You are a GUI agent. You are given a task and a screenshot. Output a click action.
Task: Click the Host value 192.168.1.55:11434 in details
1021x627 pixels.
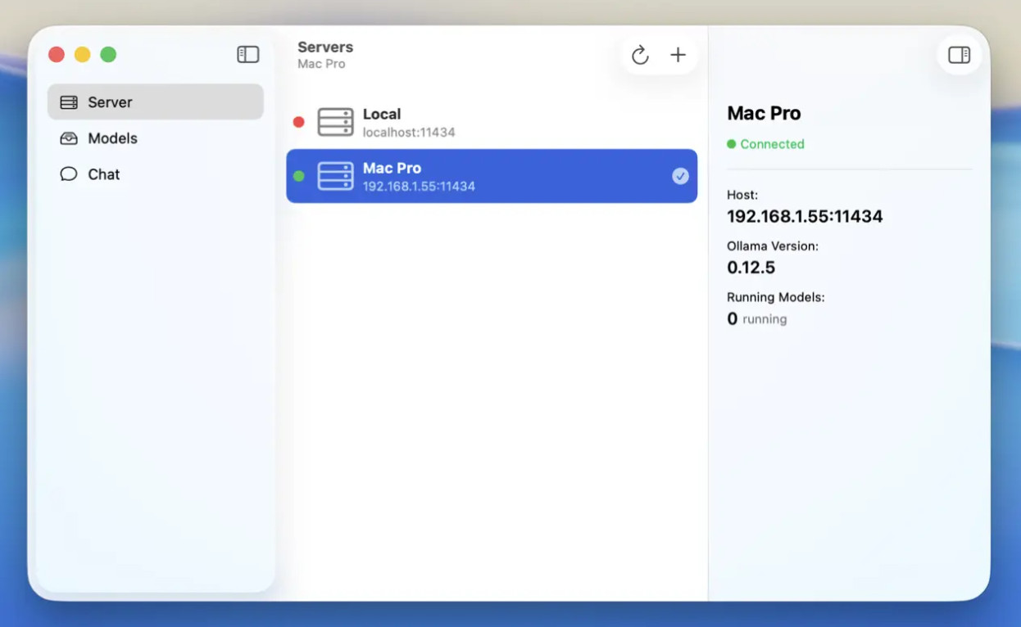tap(805, 217)
